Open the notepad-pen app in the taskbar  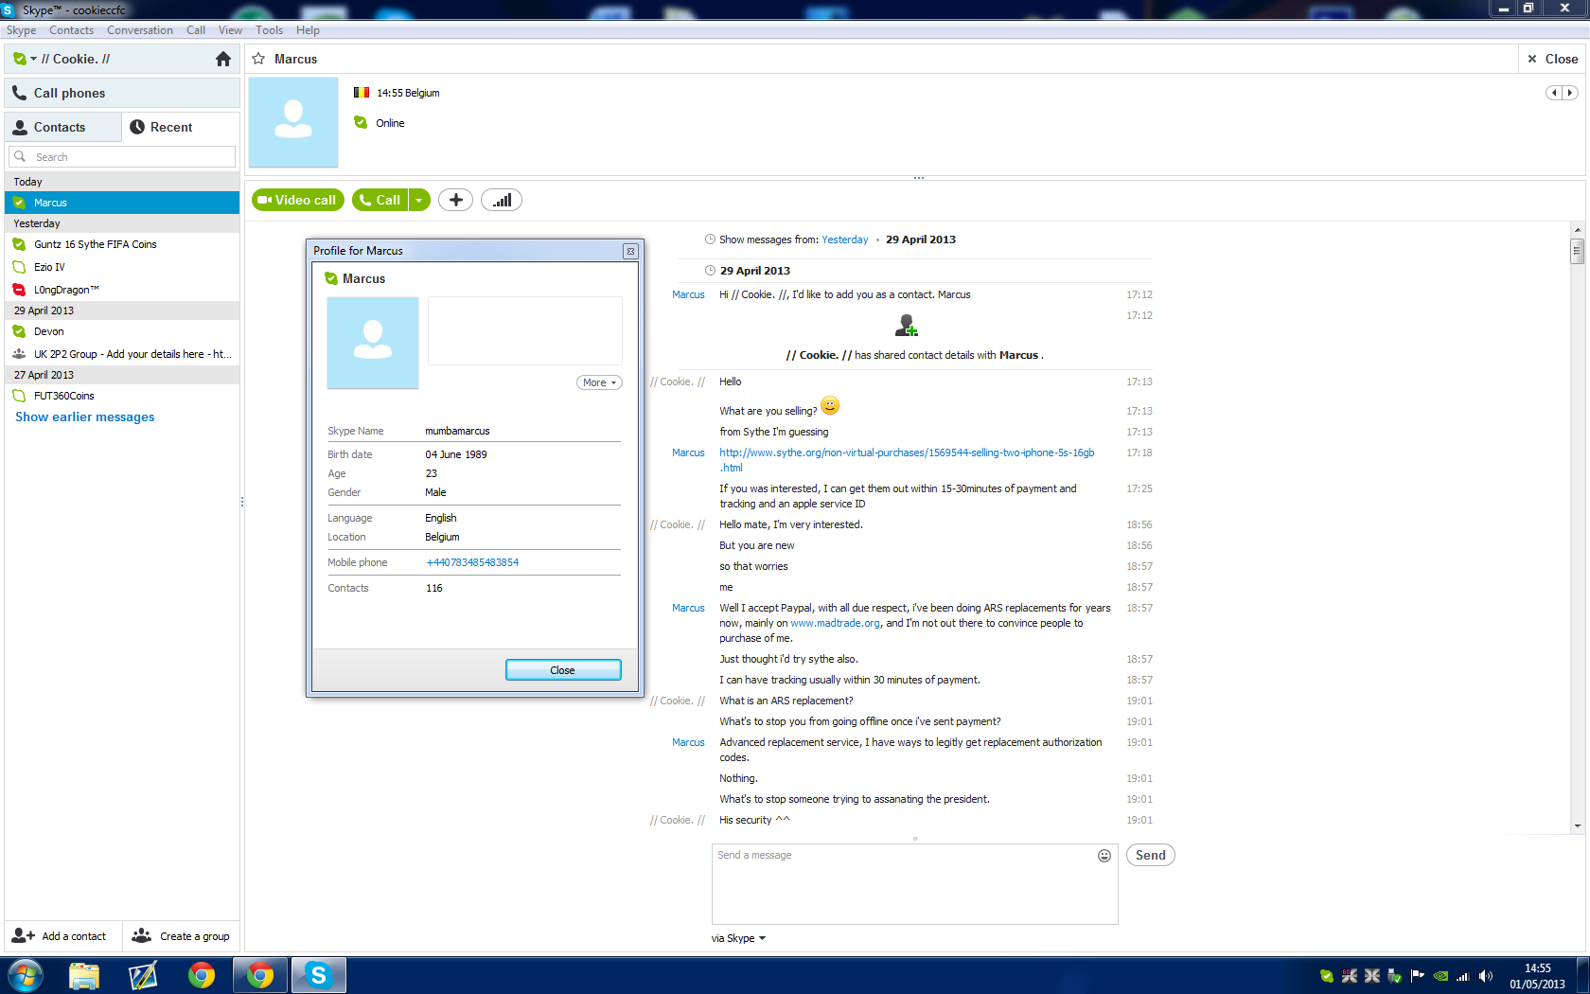[x=143, y=975]
